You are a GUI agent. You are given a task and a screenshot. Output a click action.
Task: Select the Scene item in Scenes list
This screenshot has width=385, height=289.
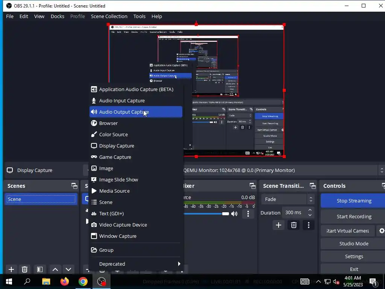41,199
